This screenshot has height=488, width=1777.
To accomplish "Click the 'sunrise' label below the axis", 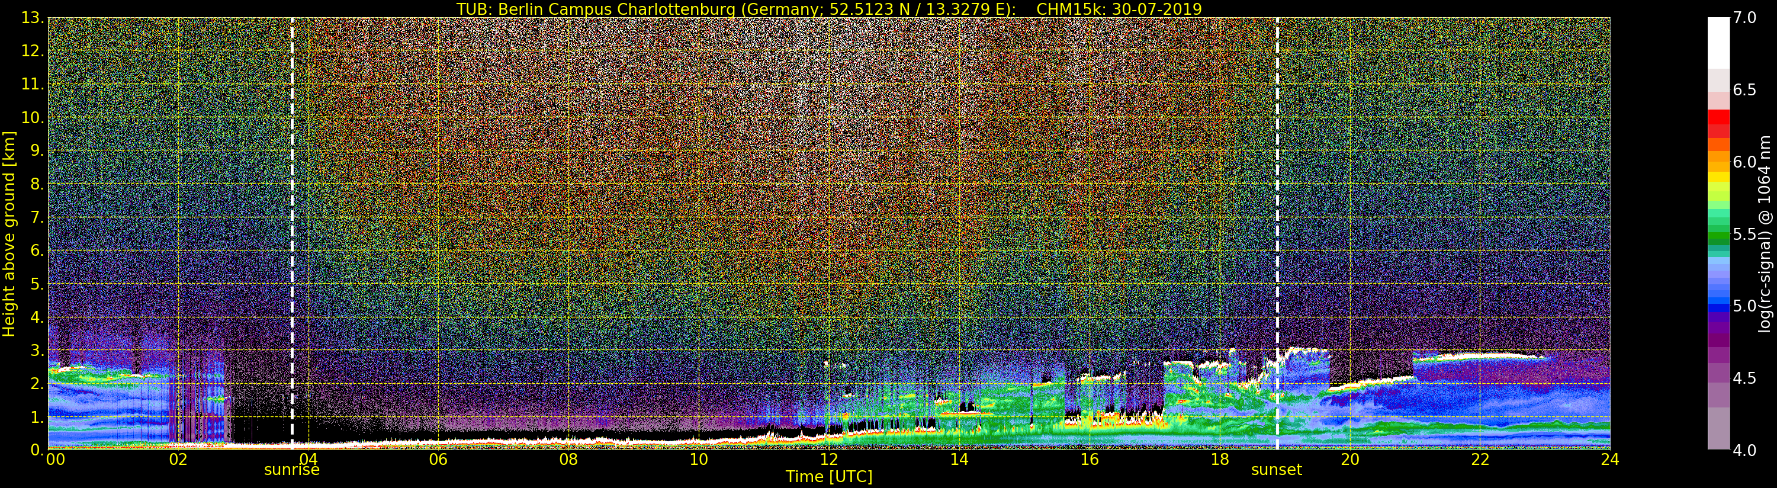I will [x=292, y=470].
